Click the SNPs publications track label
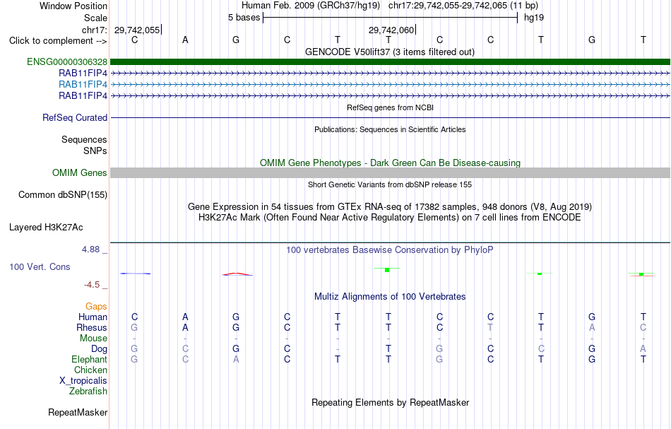 point(95,151)
